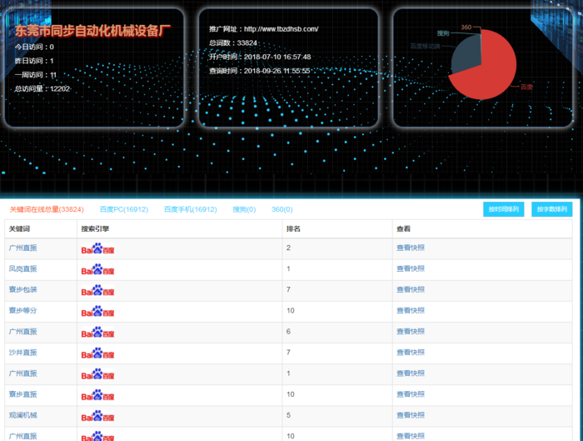Viewport: 583px width, 441px height.
Task: Sort with the 按时间排列 button
Action: pyautogui.click(x=503, y=209)
